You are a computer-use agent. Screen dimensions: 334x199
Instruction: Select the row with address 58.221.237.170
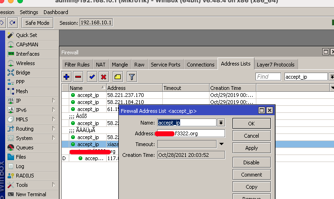198,95
